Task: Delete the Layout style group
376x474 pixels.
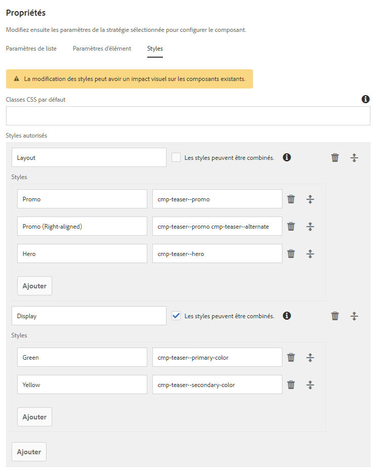Action: [x=335, y=158]
